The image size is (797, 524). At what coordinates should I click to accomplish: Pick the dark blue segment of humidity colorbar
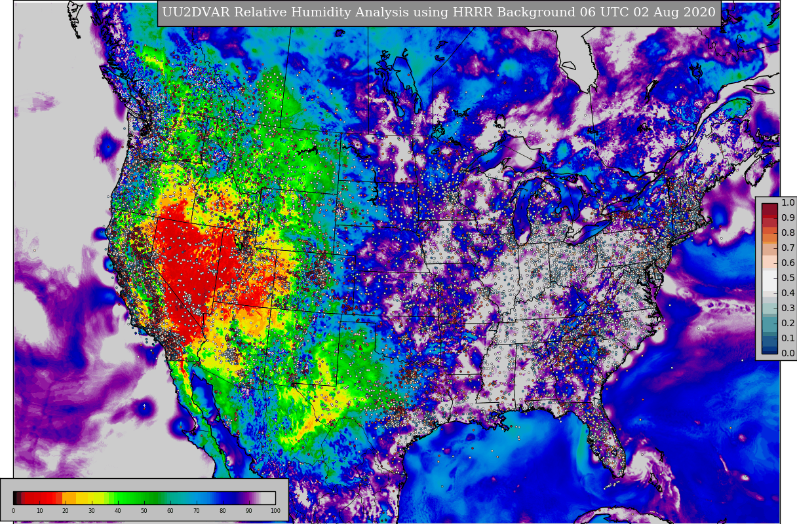point(229,498)
